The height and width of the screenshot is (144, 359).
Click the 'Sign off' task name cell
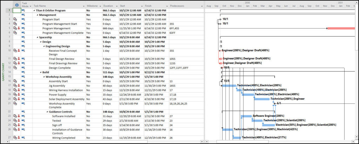pos(59,125)
